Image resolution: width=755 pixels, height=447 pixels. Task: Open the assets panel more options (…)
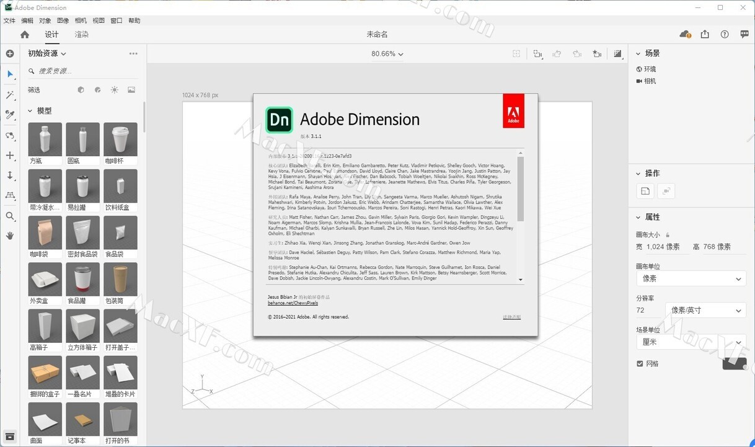pos(133,54)
